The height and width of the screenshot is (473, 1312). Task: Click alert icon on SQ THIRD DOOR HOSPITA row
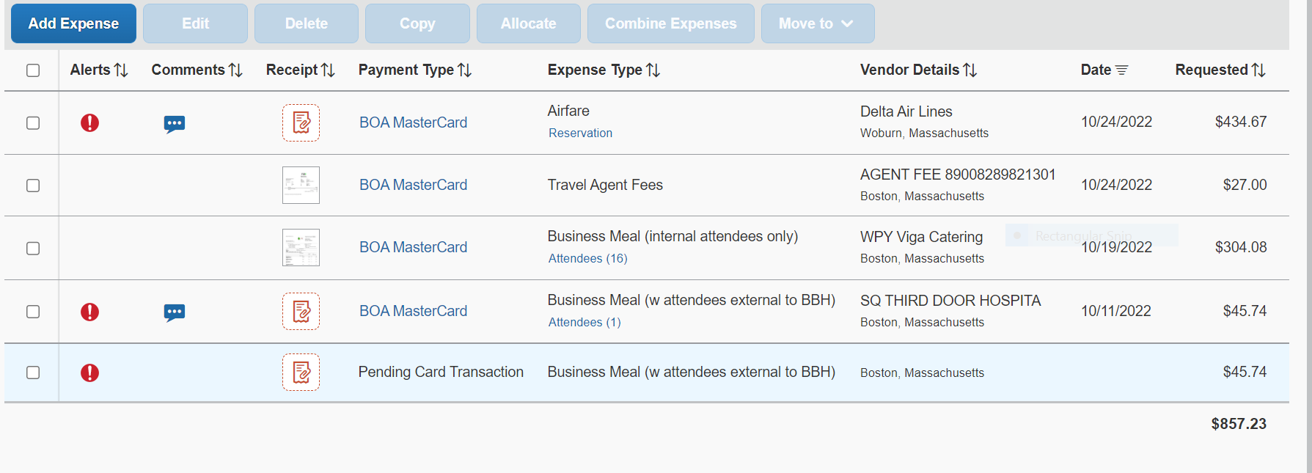89,312
